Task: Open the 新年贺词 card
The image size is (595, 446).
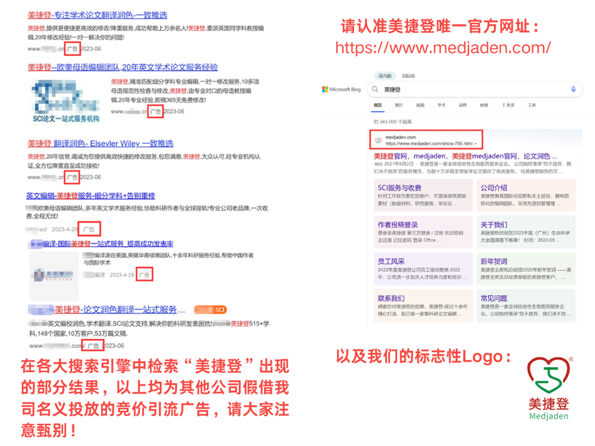Action: coord(526,268)
